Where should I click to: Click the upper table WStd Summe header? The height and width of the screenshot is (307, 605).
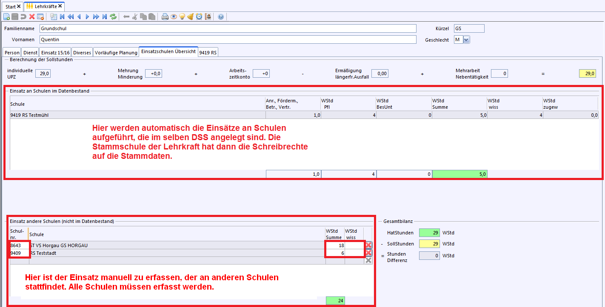(x=459, y=104)
